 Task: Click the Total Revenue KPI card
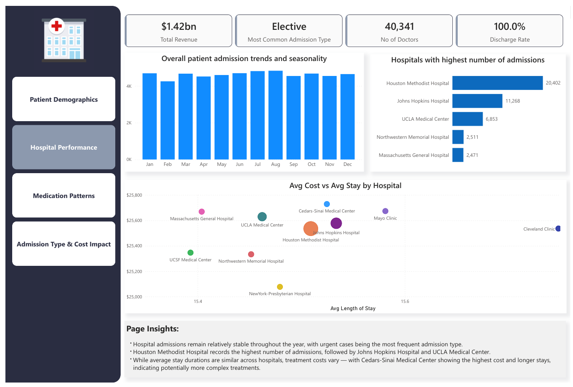[x=178, y=31]
